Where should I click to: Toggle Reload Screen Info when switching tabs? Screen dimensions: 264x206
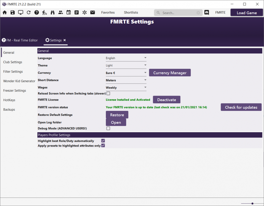108,94
